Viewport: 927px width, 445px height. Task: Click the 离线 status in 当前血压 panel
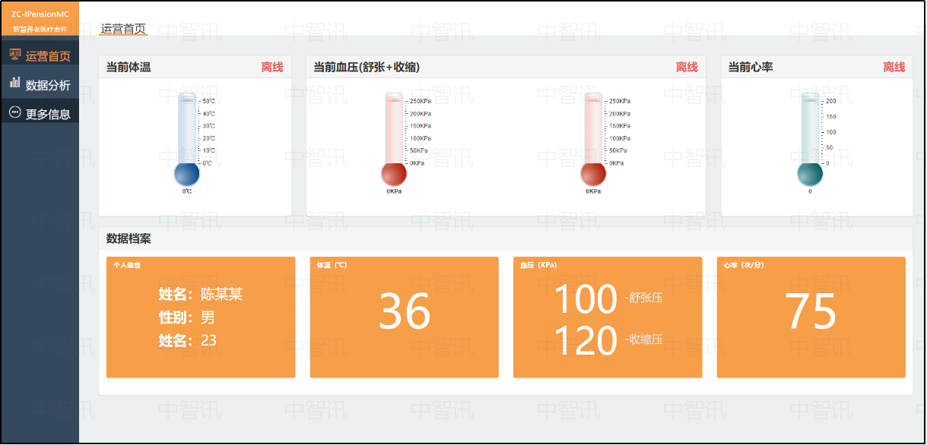point(687,67)
